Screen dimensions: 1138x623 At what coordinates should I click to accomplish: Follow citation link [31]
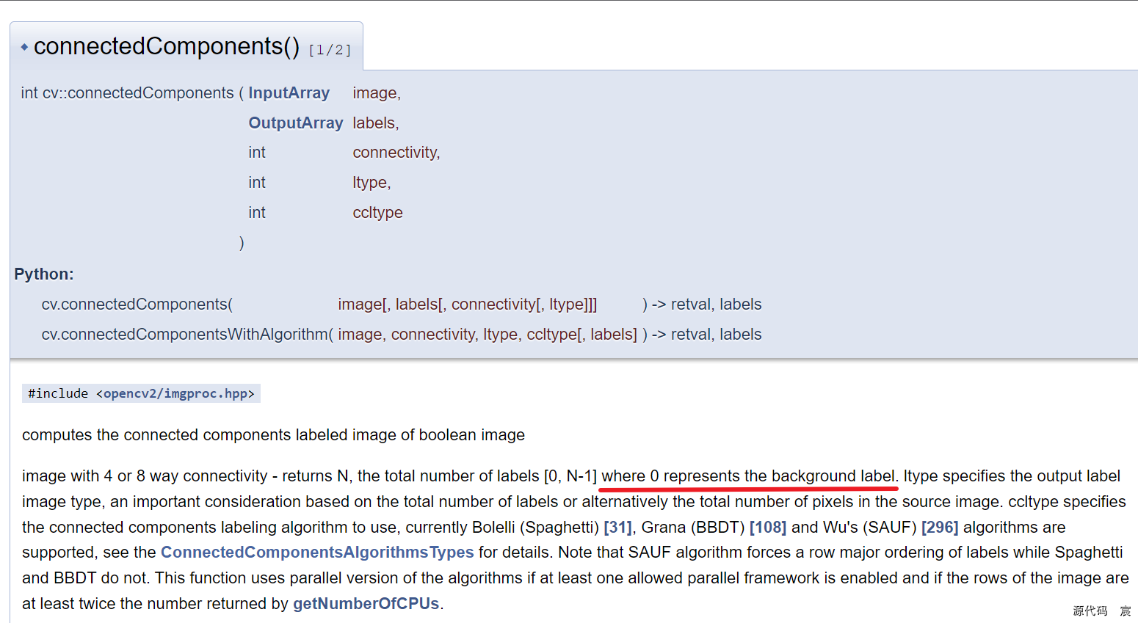(617, 527)
